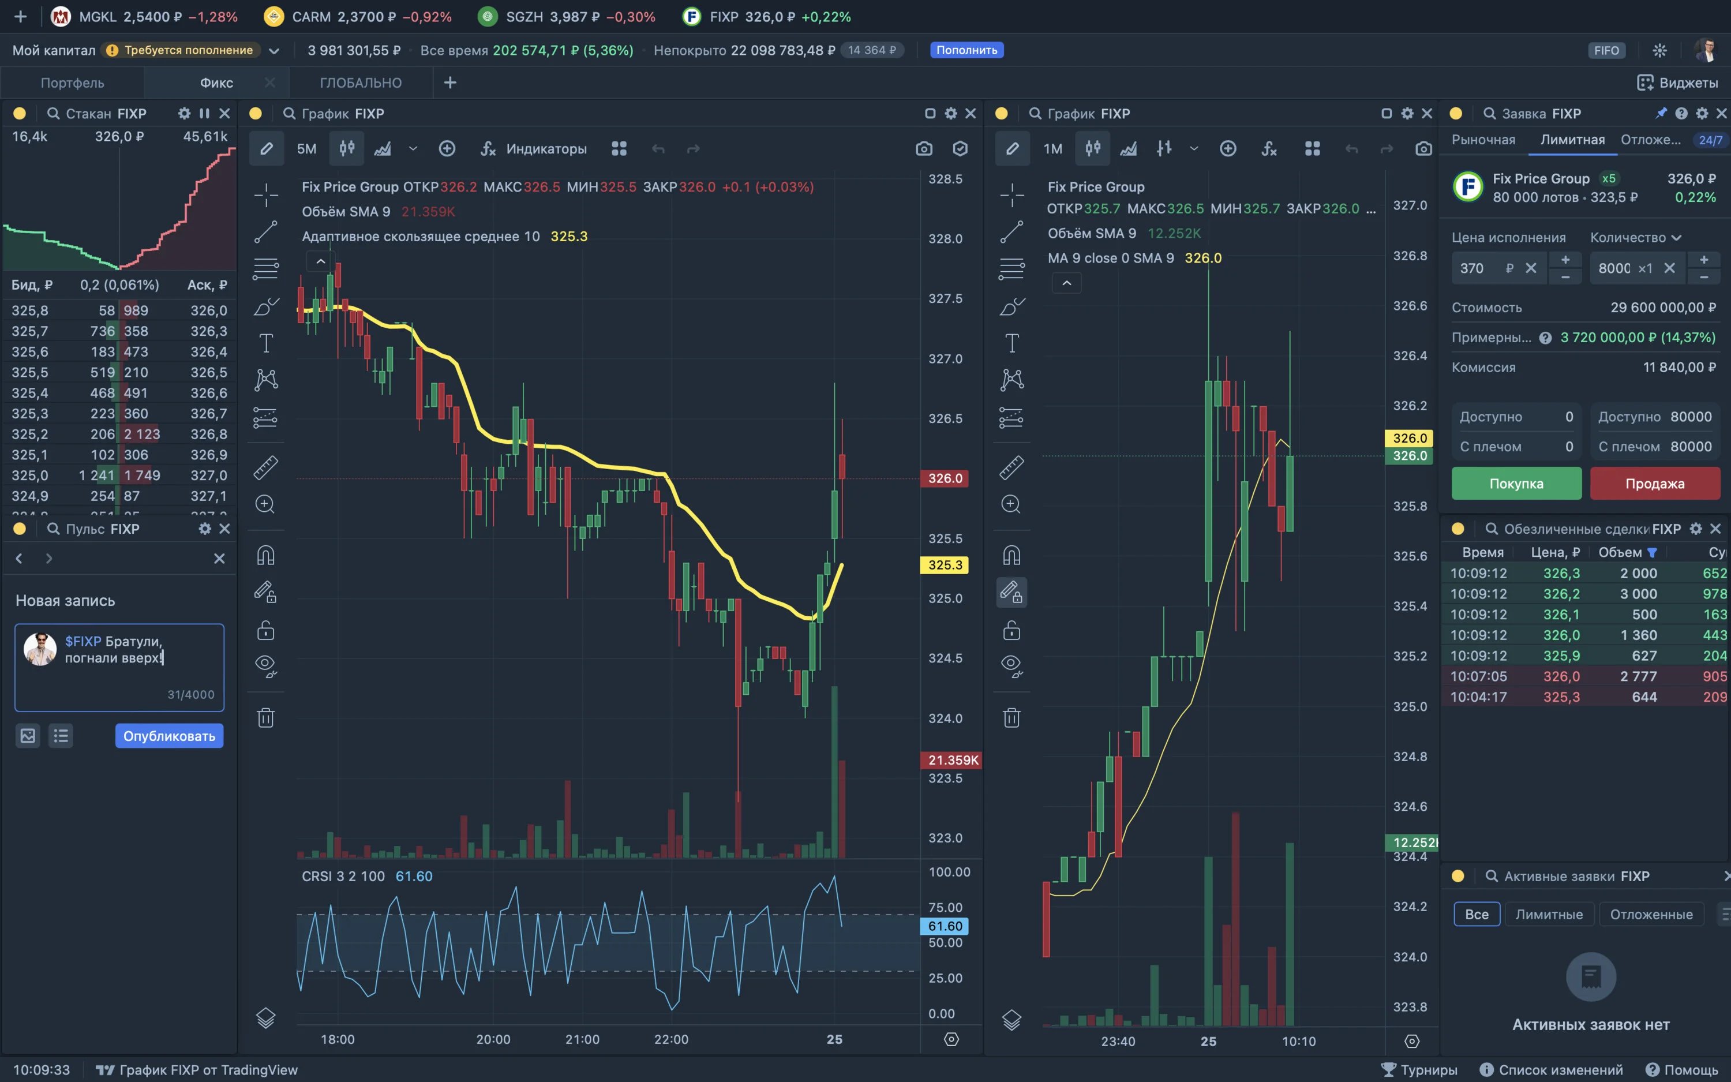The image size is (1731, 1082).
Task: Open theme switch icon in top bar
Action: click(x=1660, y=50)
